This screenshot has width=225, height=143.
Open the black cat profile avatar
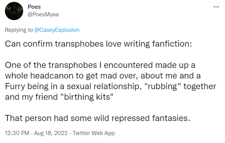pyautogui.click(x=14, y=11)
